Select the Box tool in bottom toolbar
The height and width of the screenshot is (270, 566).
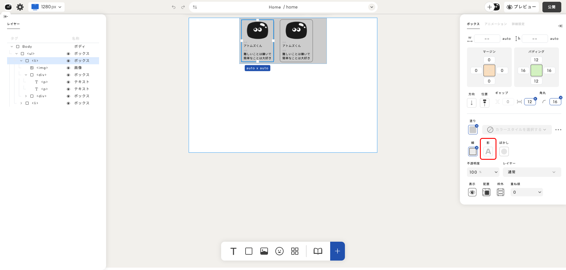point(249,251)
